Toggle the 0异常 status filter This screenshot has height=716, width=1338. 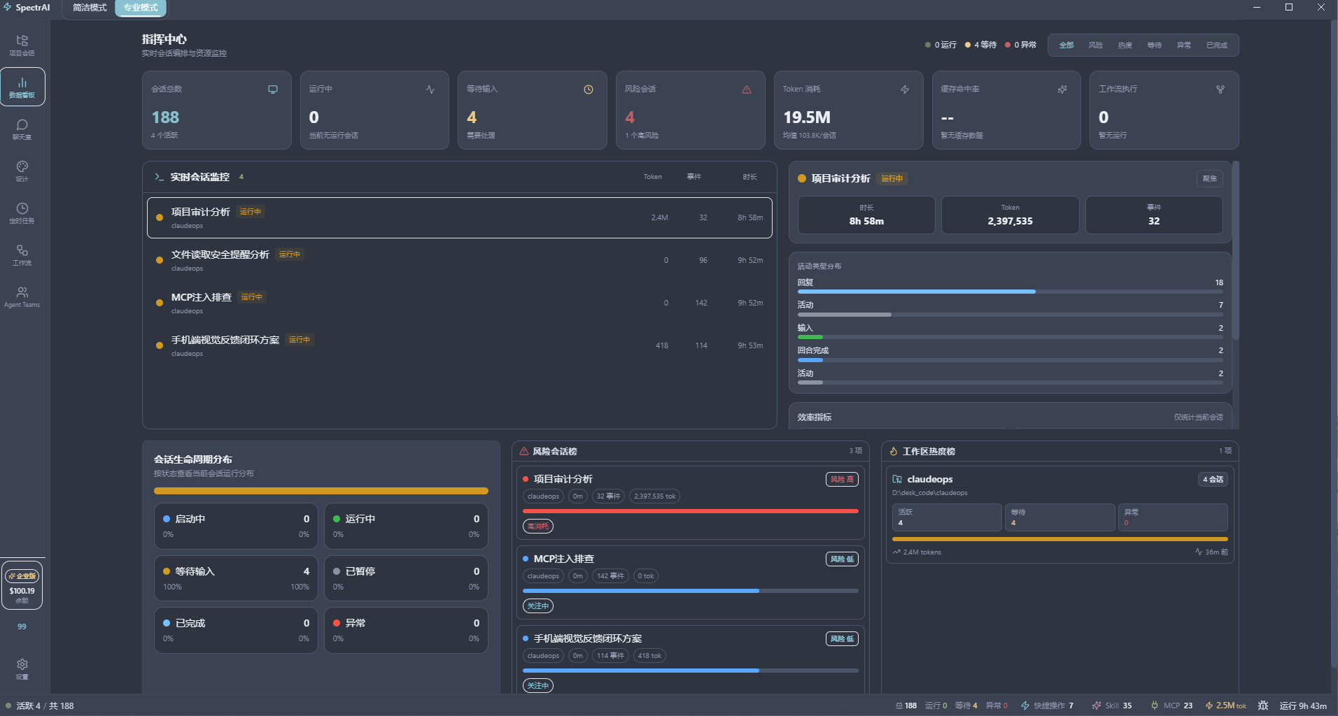(1020, 45)
